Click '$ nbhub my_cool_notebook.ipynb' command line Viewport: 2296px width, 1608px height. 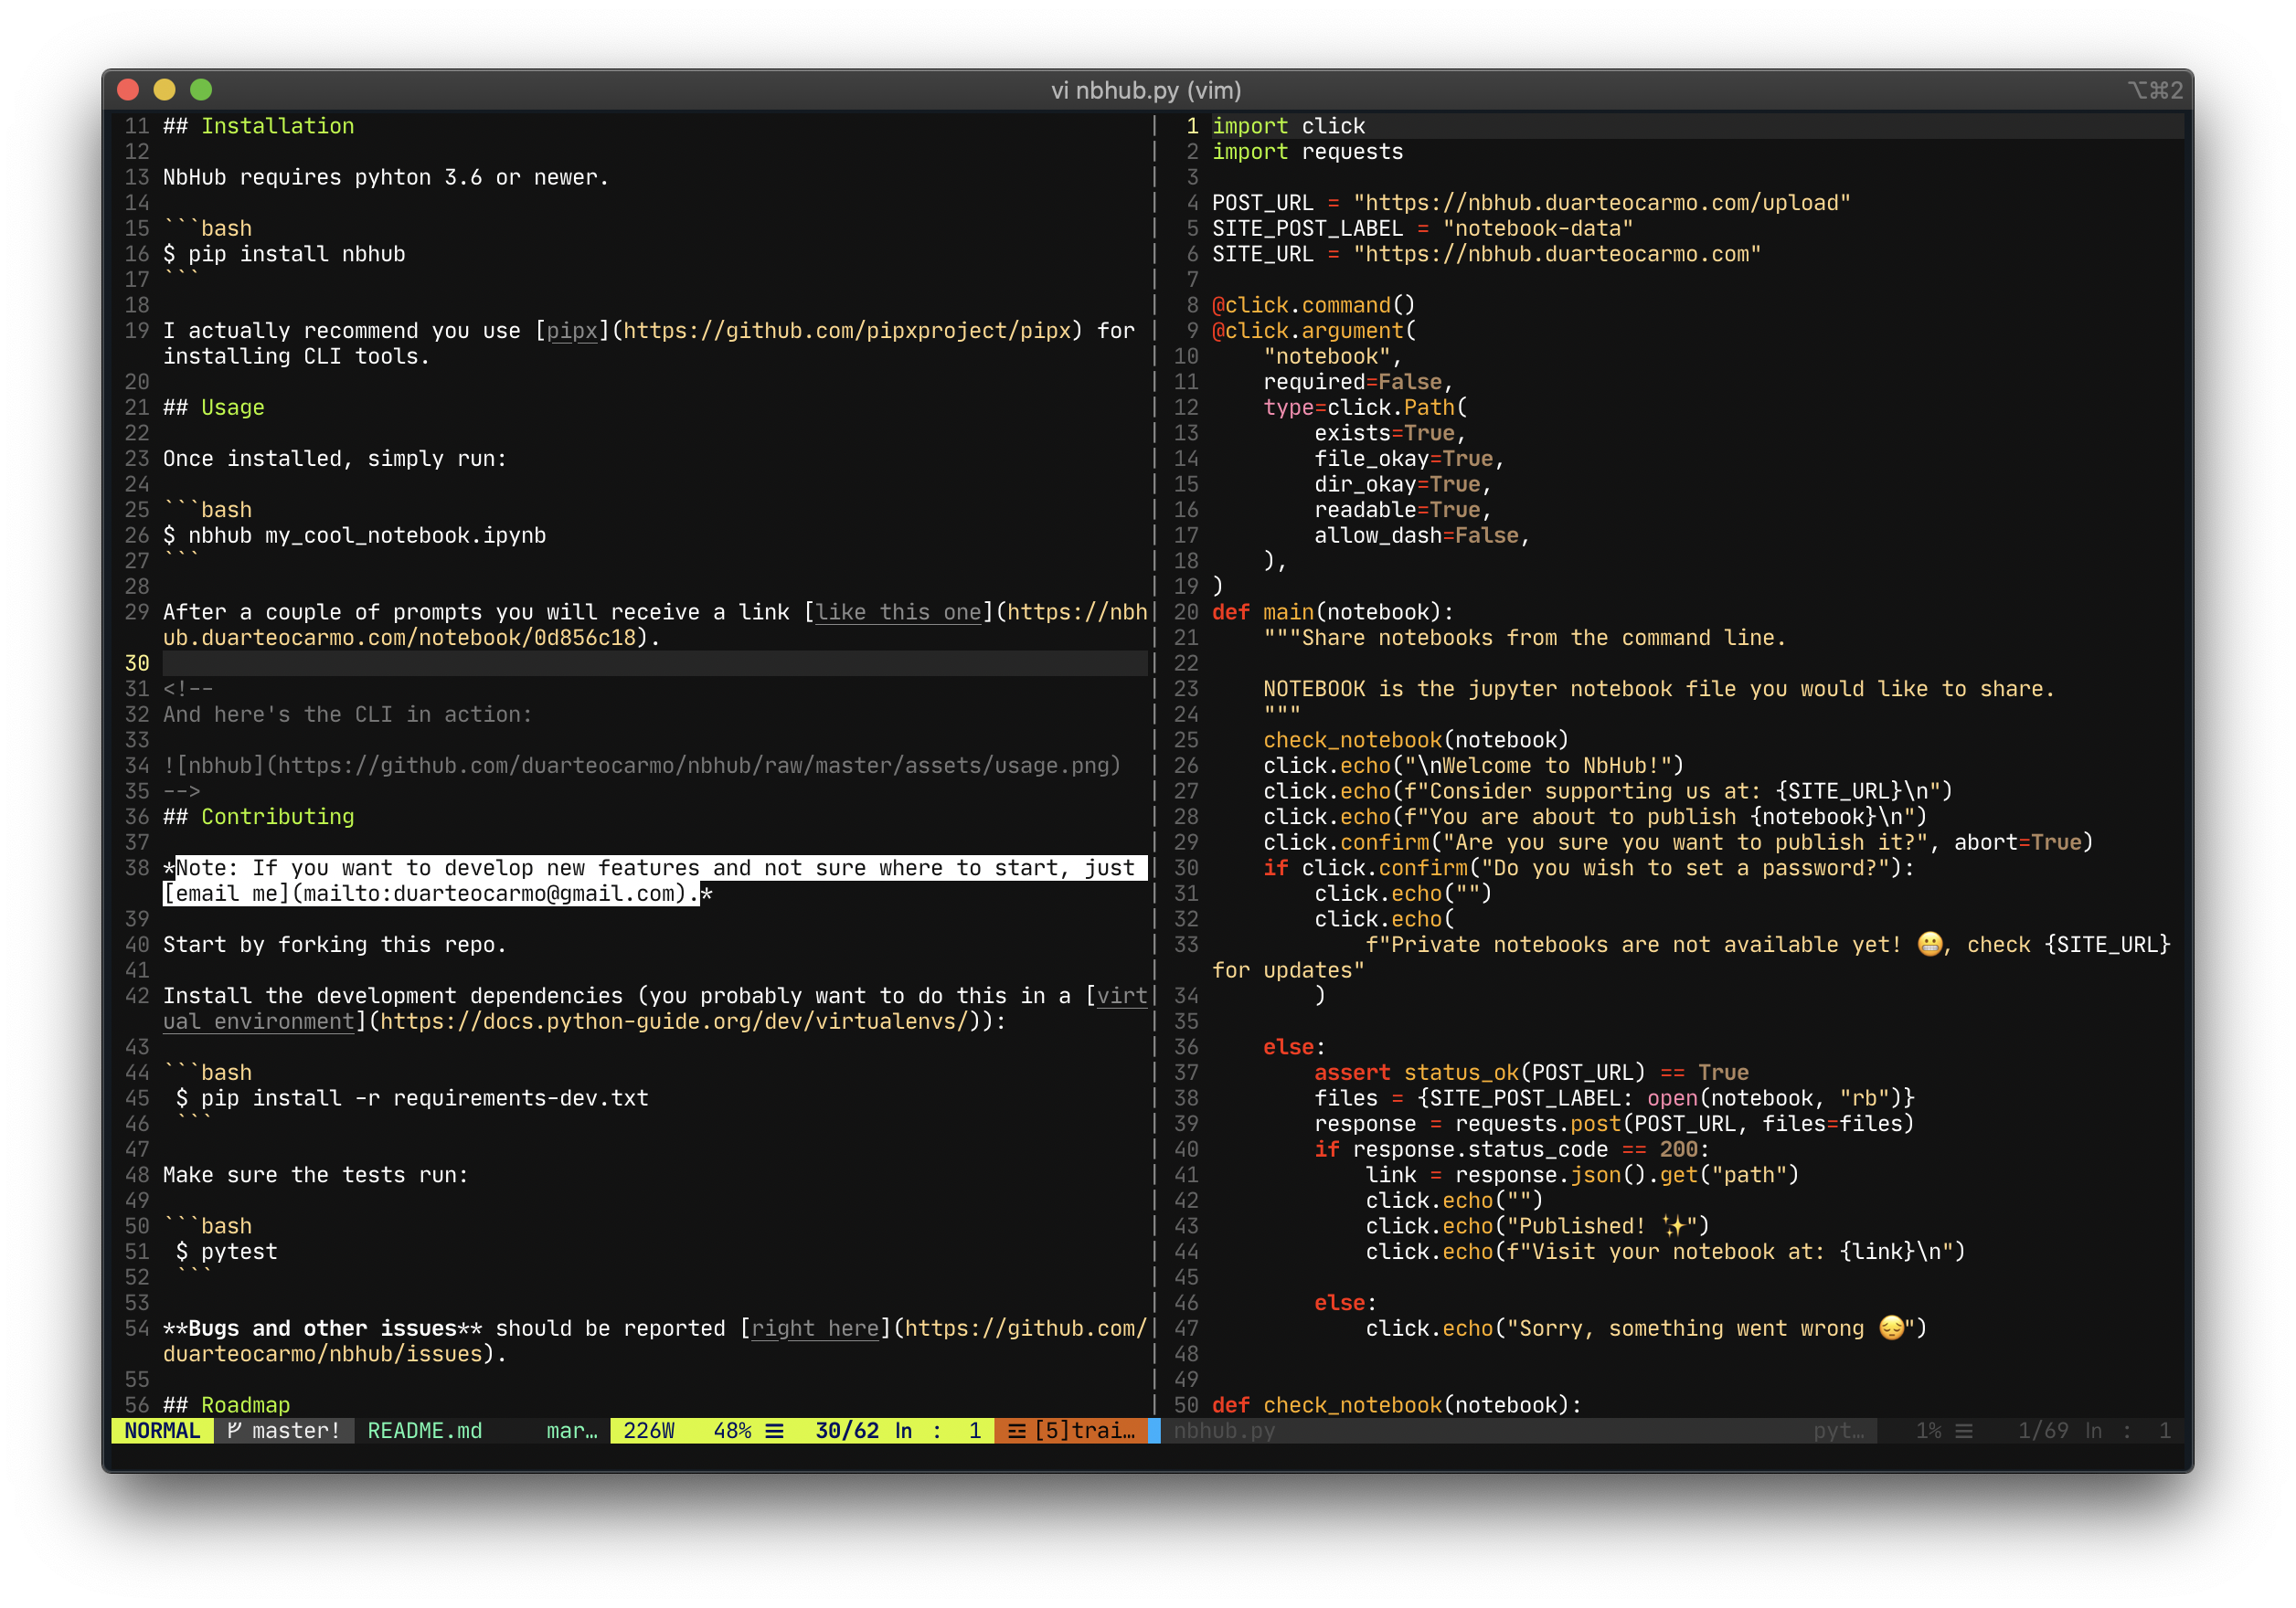[355, 534]
